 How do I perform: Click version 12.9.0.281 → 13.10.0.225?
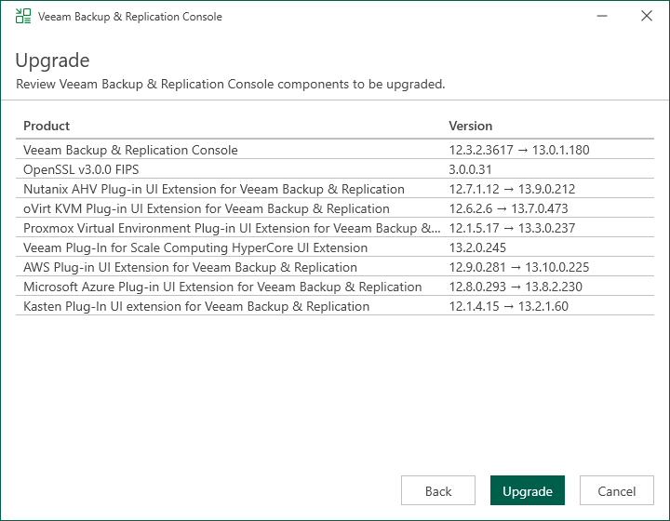pos(518,267)
